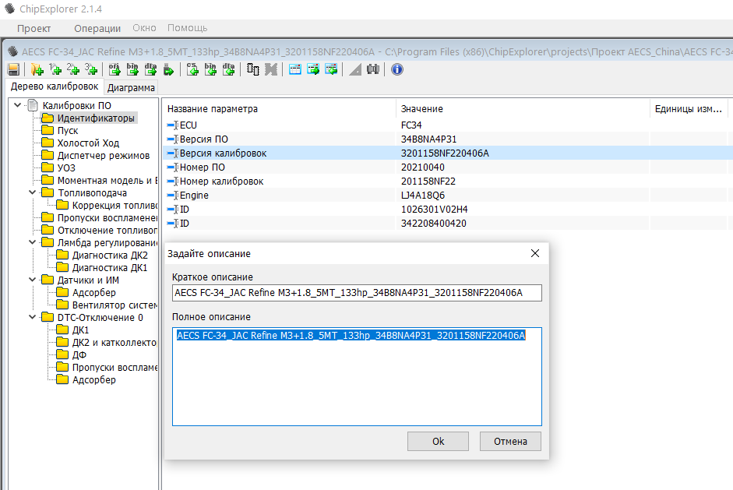
Task: Click the 'dta' import toolbar icon
Action: [x=150, y=69]
